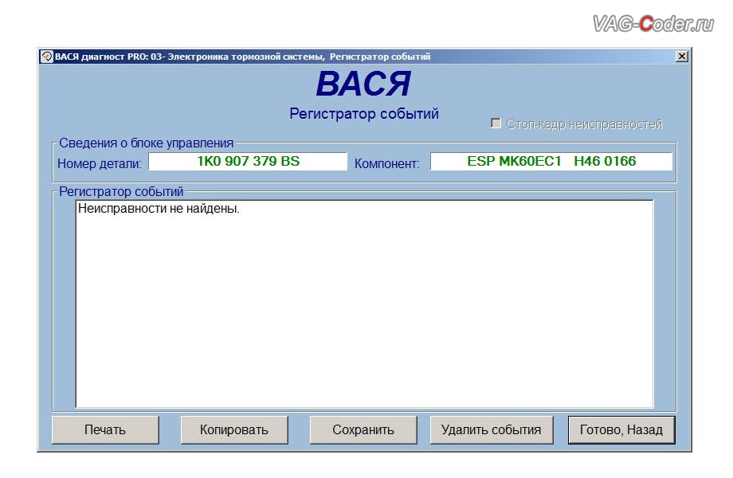Click the VASYA diagnost app icon in title bar

(x=47, y=57)
